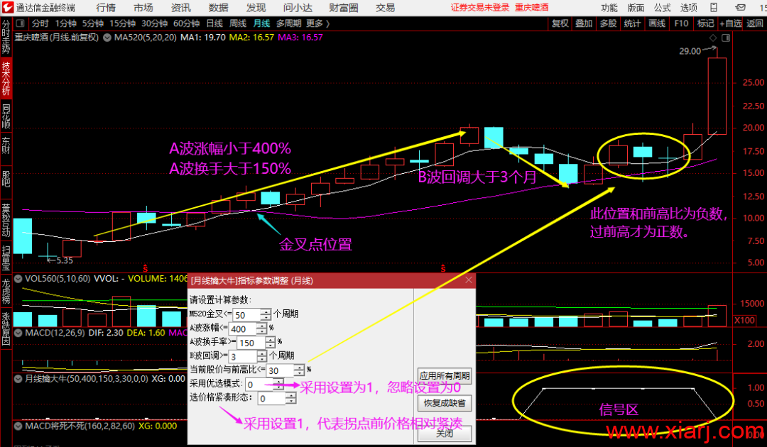The width and height of the screenshot is (767, 447).
Task: Open the 交易 menu
Action: [x=386, y=8]
